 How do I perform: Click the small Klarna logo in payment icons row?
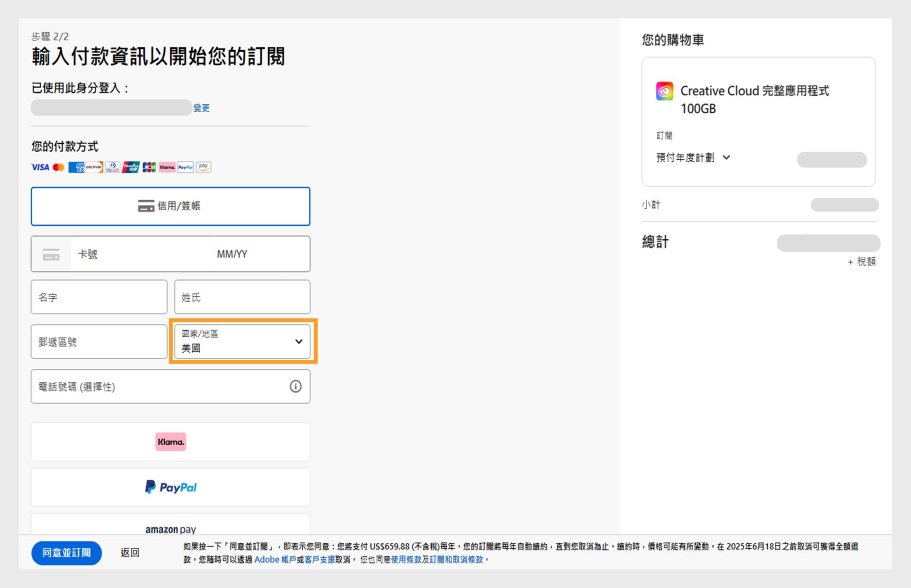[x=167, y=167]
